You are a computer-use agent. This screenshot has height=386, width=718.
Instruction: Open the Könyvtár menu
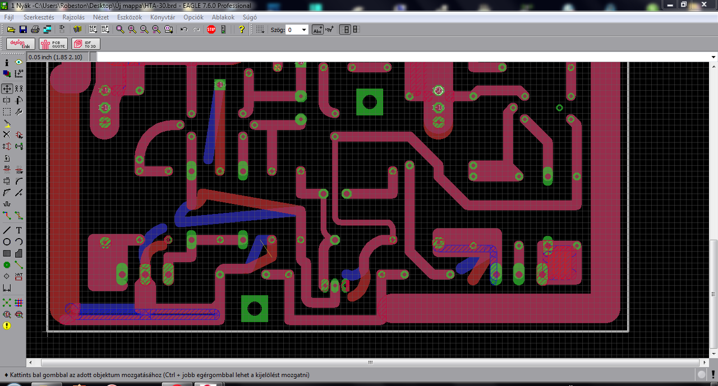[163, 17]
